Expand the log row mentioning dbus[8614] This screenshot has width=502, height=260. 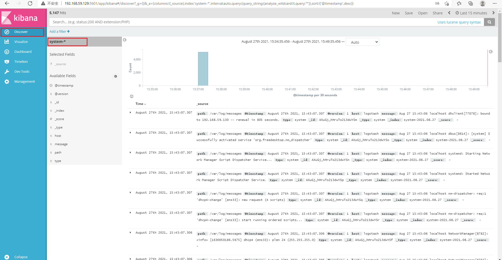pyautogui.click(x=130, y=133)
